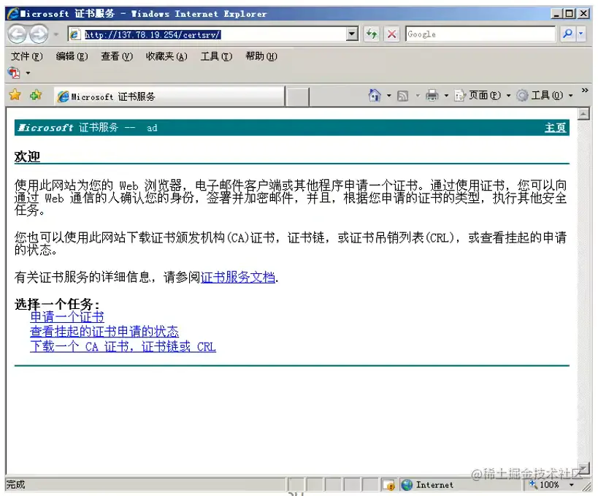The height and width of the screenshot is (496, 598).
Task: Click the status bar security lock icon
Action: 389,485
